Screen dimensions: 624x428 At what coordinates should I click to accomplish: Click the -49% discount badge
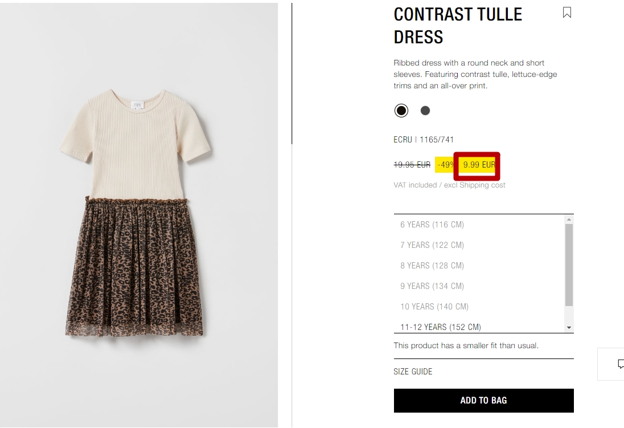(x=446, y=165)
